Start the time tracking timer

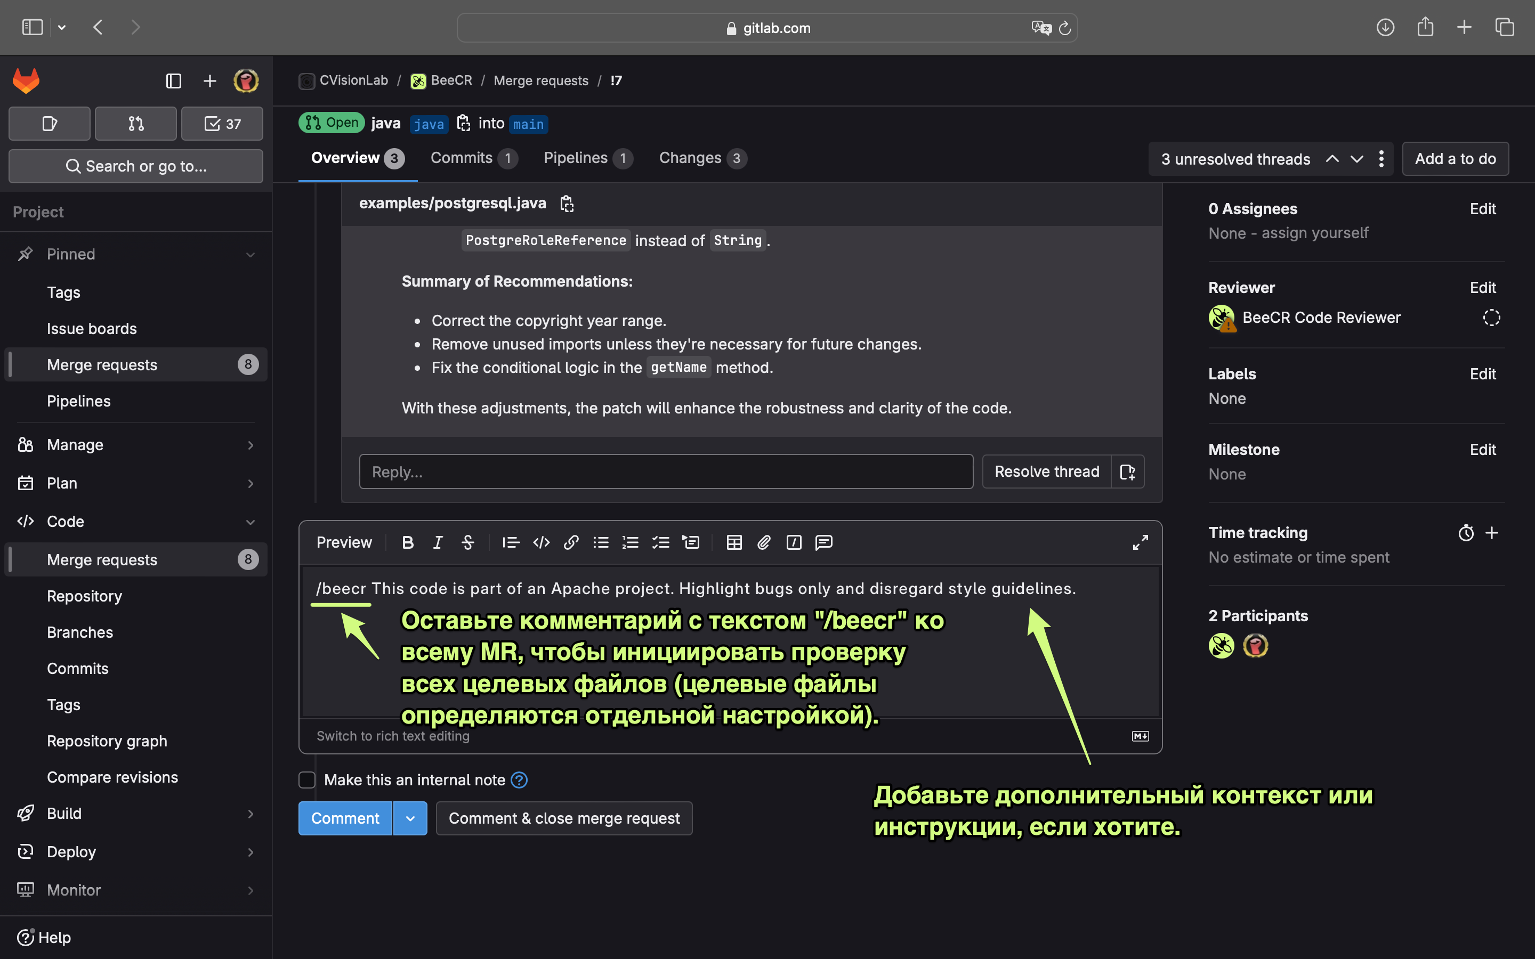(x=1465, y=533)
